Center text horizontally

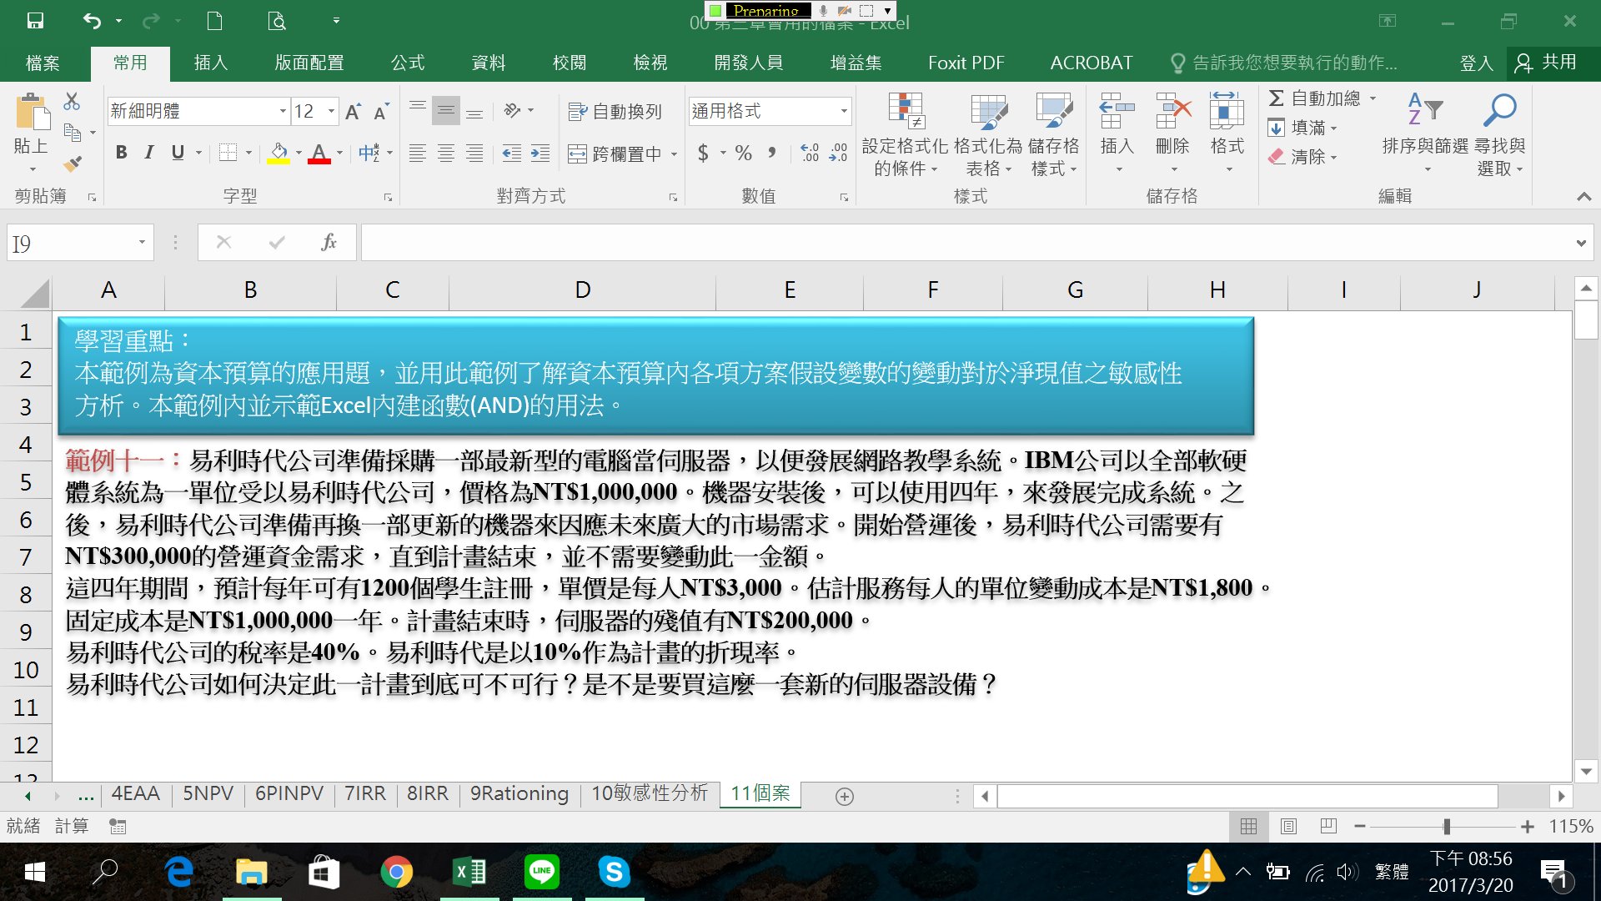pos(446,154)
